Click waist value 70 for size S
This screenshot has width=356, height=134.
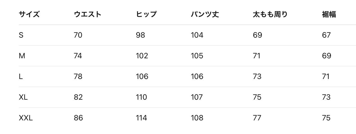pos(78,35)
